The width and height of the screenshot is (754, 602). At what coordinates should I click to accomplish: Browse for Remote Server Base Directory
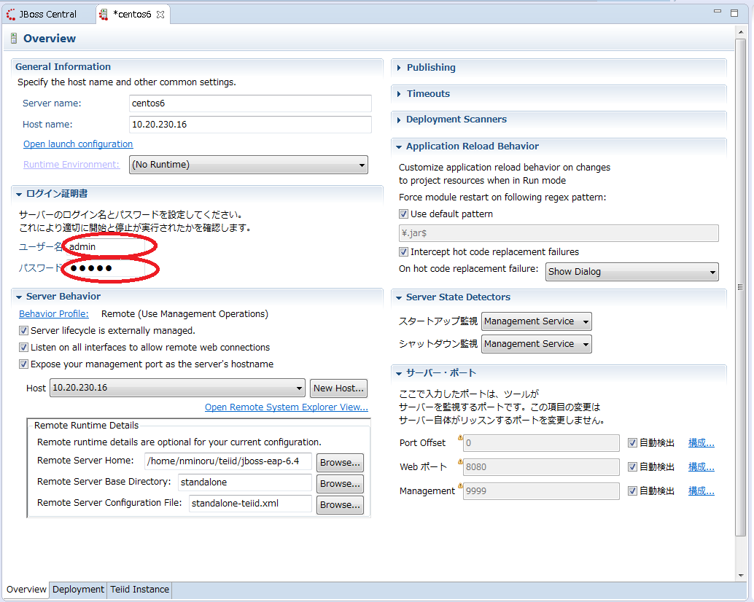(x=340, y=484)
